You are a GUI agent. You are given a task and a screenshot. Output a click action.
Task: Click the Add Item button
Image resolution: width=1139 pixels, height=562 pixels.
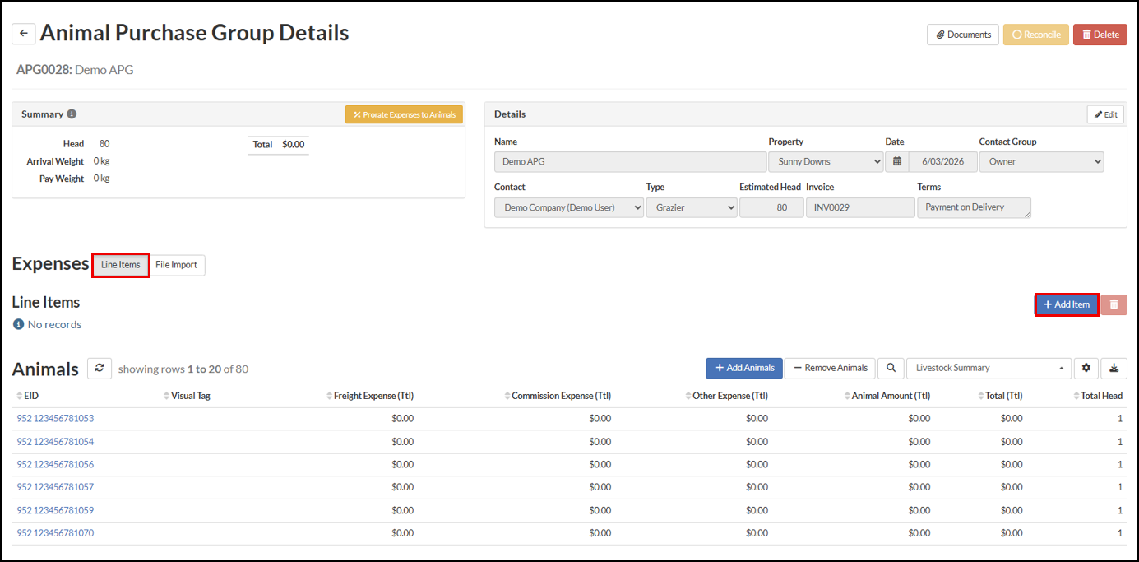[x=1066, y=304]
